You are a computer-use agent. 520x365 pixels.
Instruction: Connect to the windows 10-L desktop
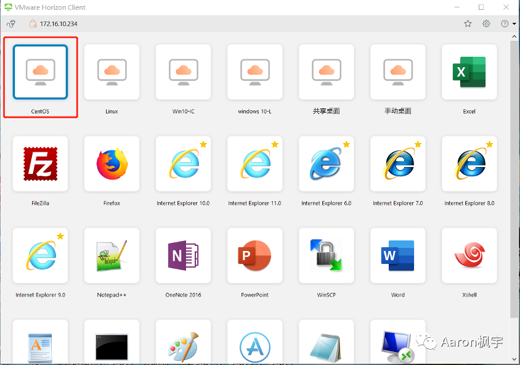[x=254, y=72]
